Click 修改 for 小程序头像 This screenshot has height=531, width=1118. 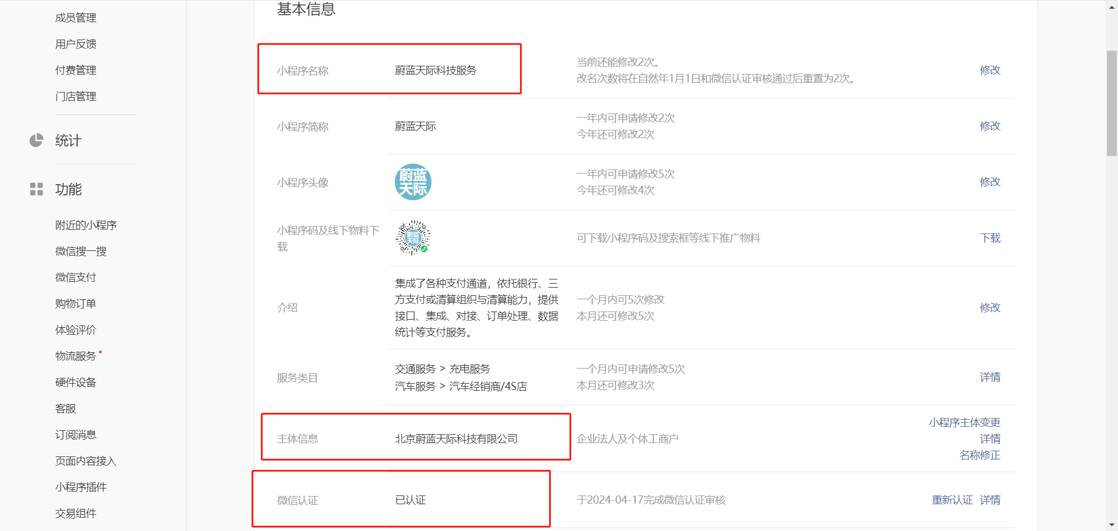coord(990,182)
